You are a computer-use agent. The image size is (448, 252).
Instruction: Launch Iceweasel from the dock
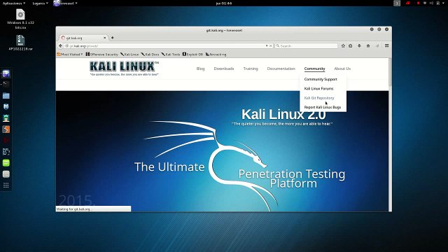tap(6, 73)
